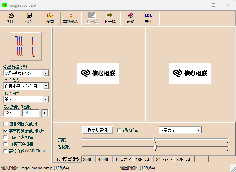Switch to 24位彩色 tab
The image size is (236, 172).
164,160
